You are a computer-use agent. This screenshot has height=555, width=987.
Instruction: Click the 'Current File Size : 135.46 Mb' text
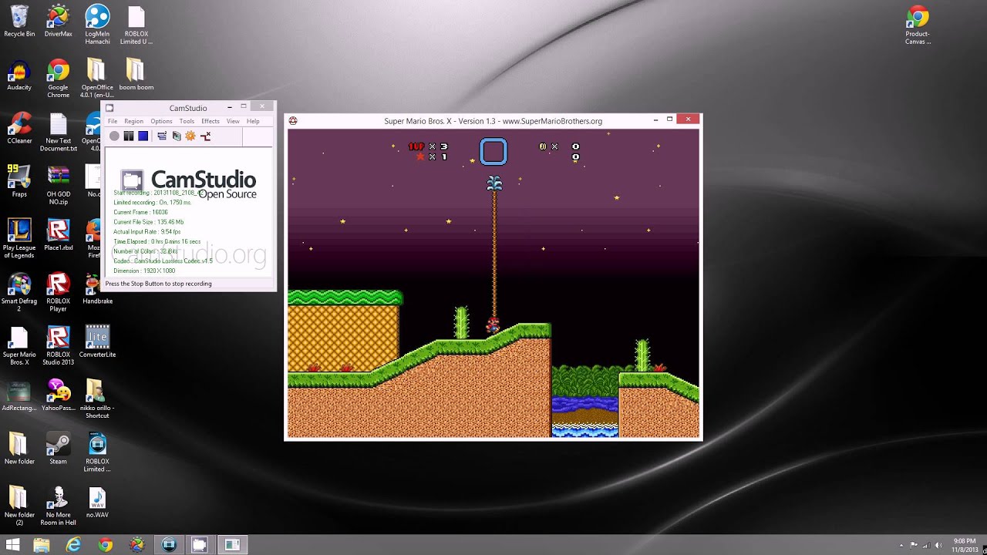pyautogui.click(x=149, y=222)
